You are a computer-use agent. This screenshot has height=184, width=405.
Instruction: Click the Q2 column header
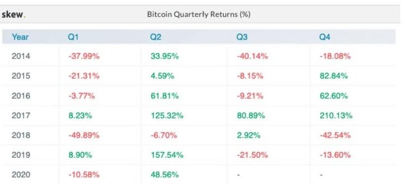(155, 37)
